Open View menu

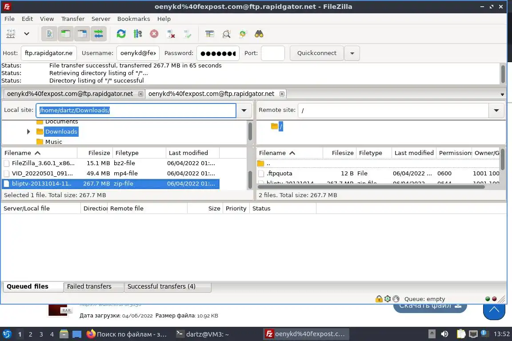tap(47, 19)
